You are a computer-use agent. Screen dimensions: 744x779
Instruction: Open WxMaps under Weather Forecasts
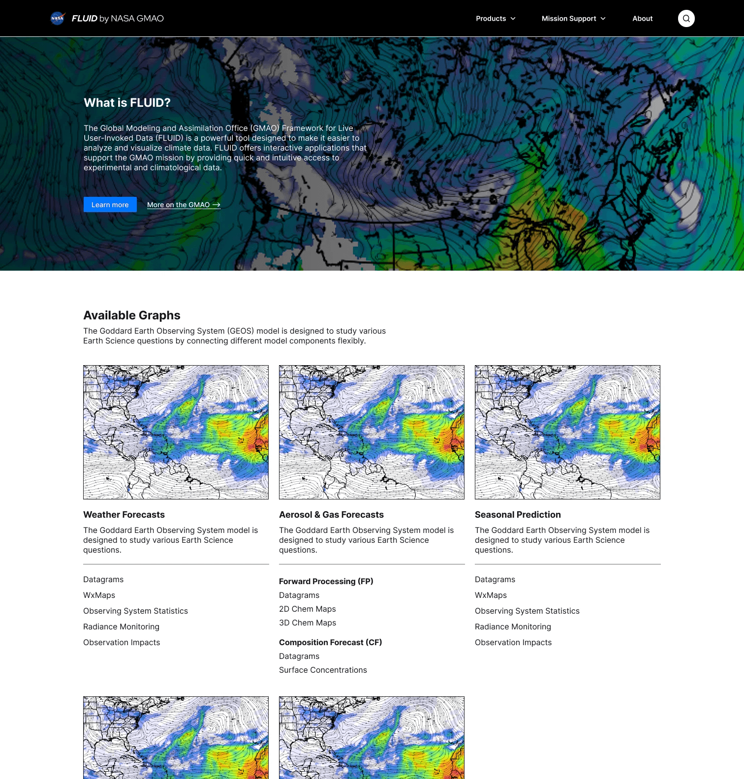99,595
